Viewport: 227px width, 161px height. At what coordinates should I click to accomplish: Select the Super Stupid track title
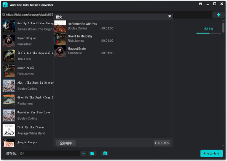(27, 38)
